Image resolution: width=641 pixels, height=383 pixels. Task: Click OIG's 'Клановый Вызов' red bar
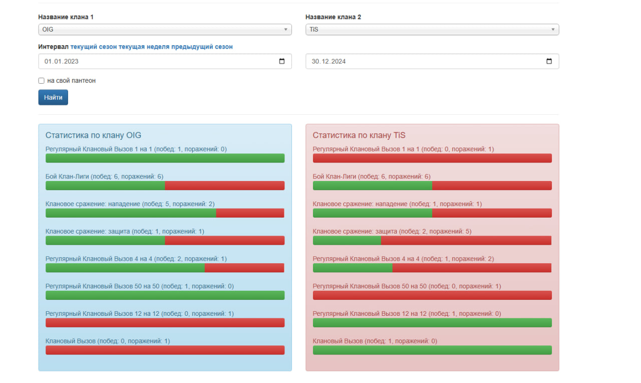(165, 350)
